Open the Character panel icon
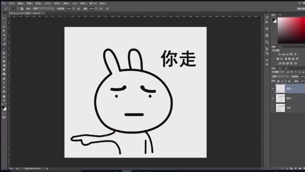 [267, 60]
